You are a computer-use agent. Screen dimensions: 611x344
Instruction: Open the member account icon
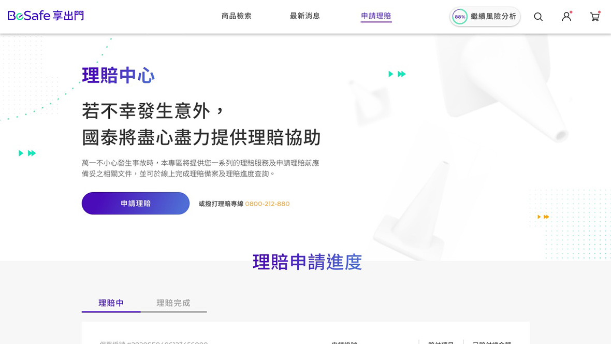point(566,17)
